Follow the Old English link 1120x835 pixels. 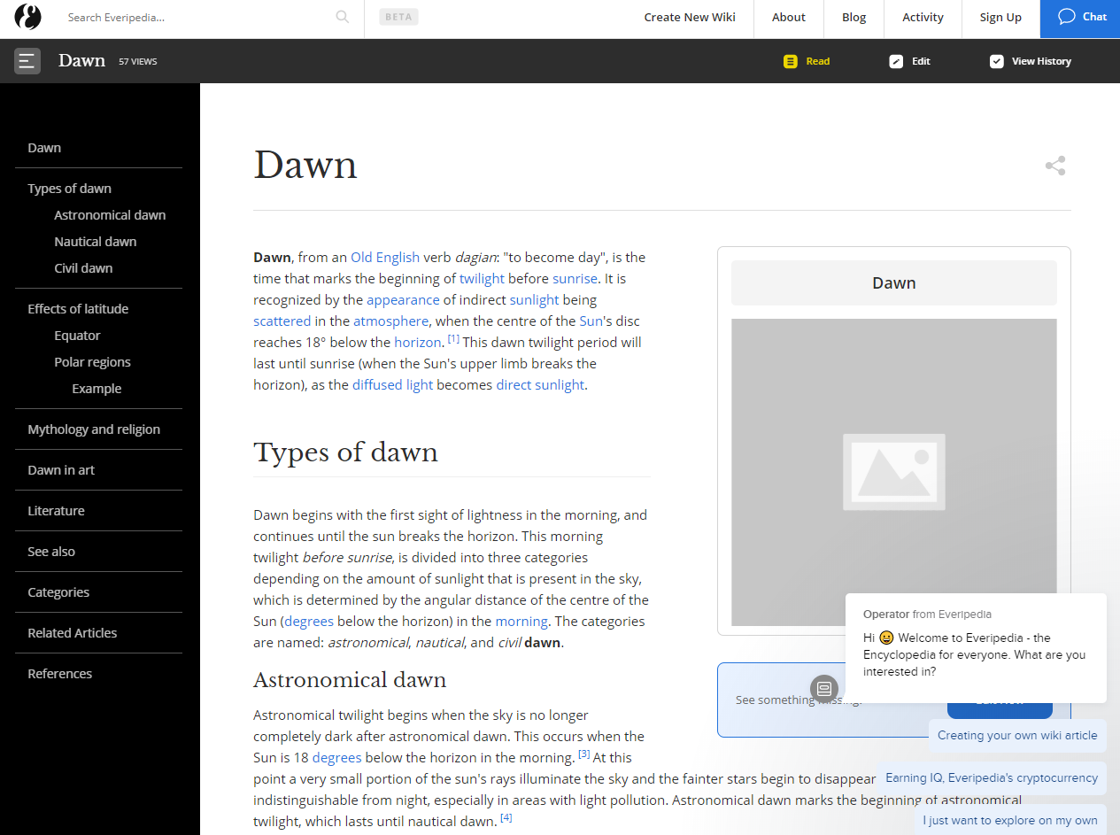coord(385,258)
